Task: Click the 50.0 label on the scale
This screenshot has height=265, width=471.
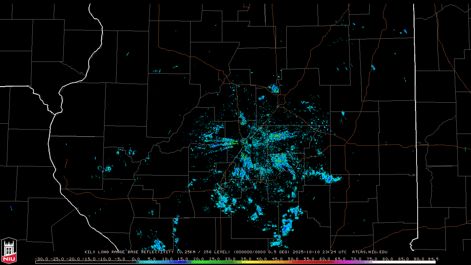Action: click(x=293, y=259)
